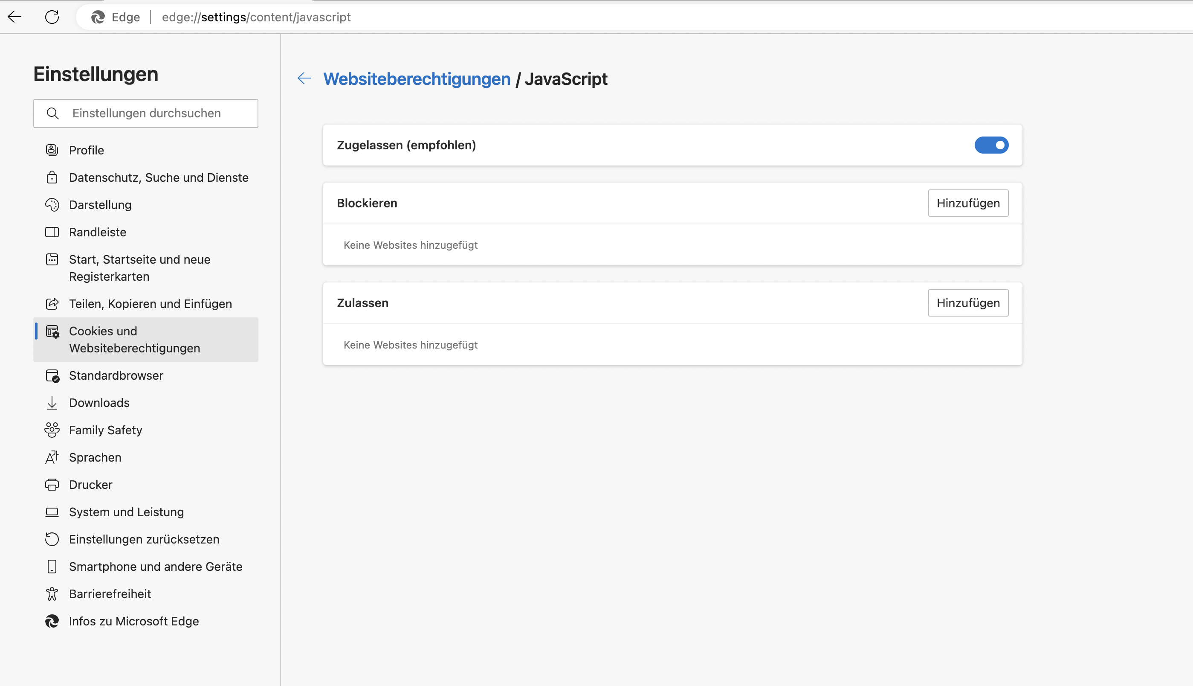Click the browser back arrow icon
The width and height of the screenshot is (1193, 686).
[14, 17]
